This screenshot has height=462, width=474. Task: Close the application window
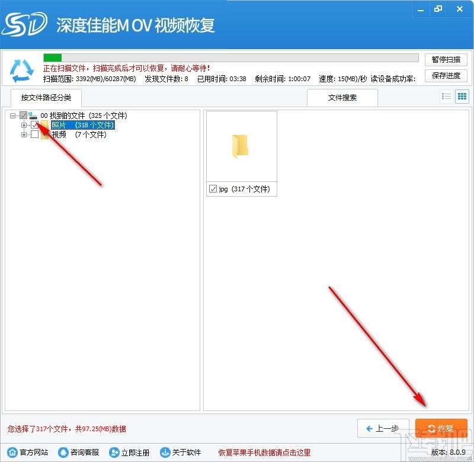(460, 9)
